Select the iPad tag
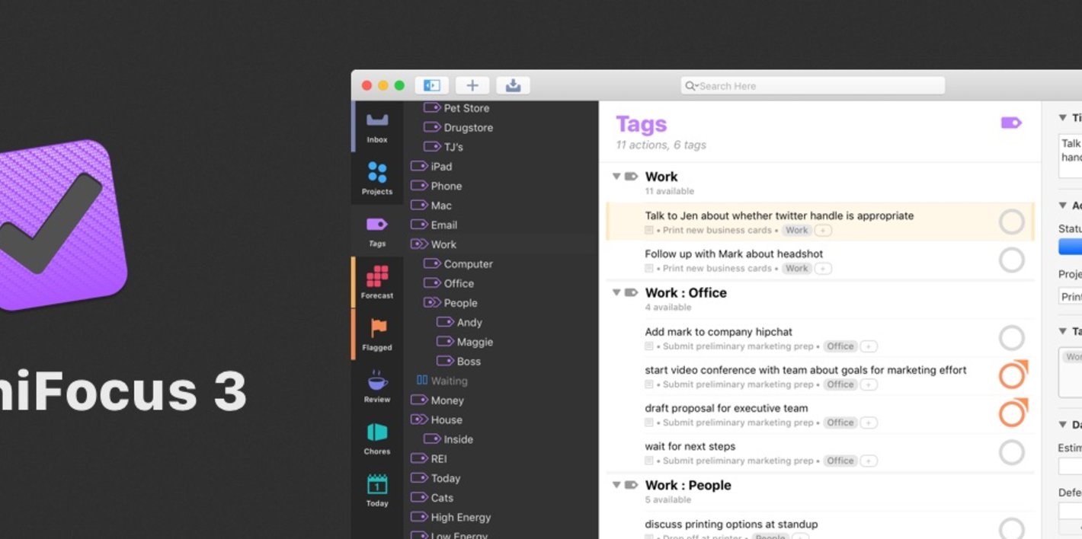The width and height of the screenshot is (1082, 539). [441, 167]
